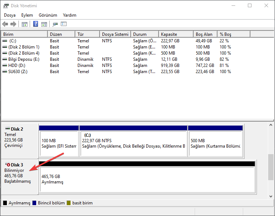Screen dimensions: 275x216
Task: Click the blue Birincil bölüm legend swatch
Action: tap(34, 203)
